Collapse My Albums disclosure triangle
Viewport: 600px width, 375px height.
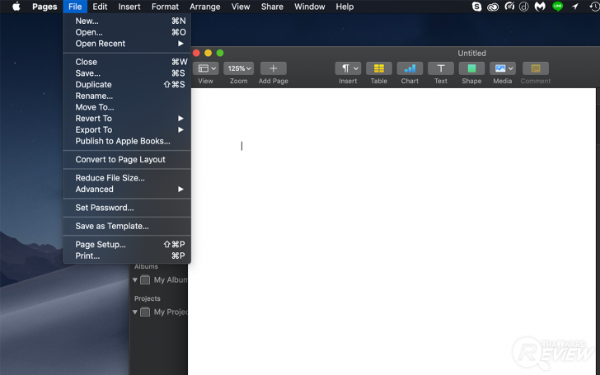134,279
